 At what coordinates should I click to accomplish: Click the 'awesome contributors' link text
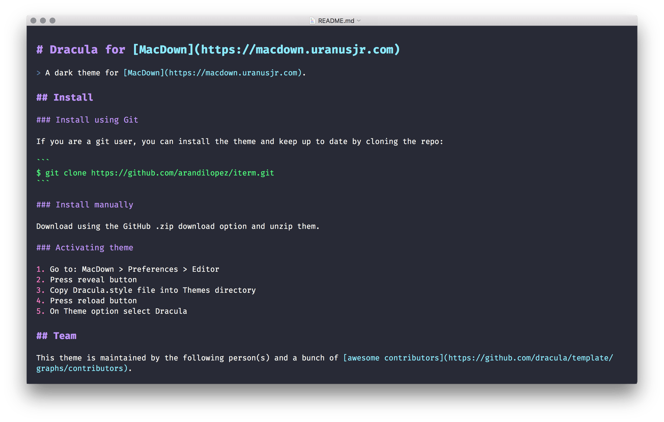point(393,358)
